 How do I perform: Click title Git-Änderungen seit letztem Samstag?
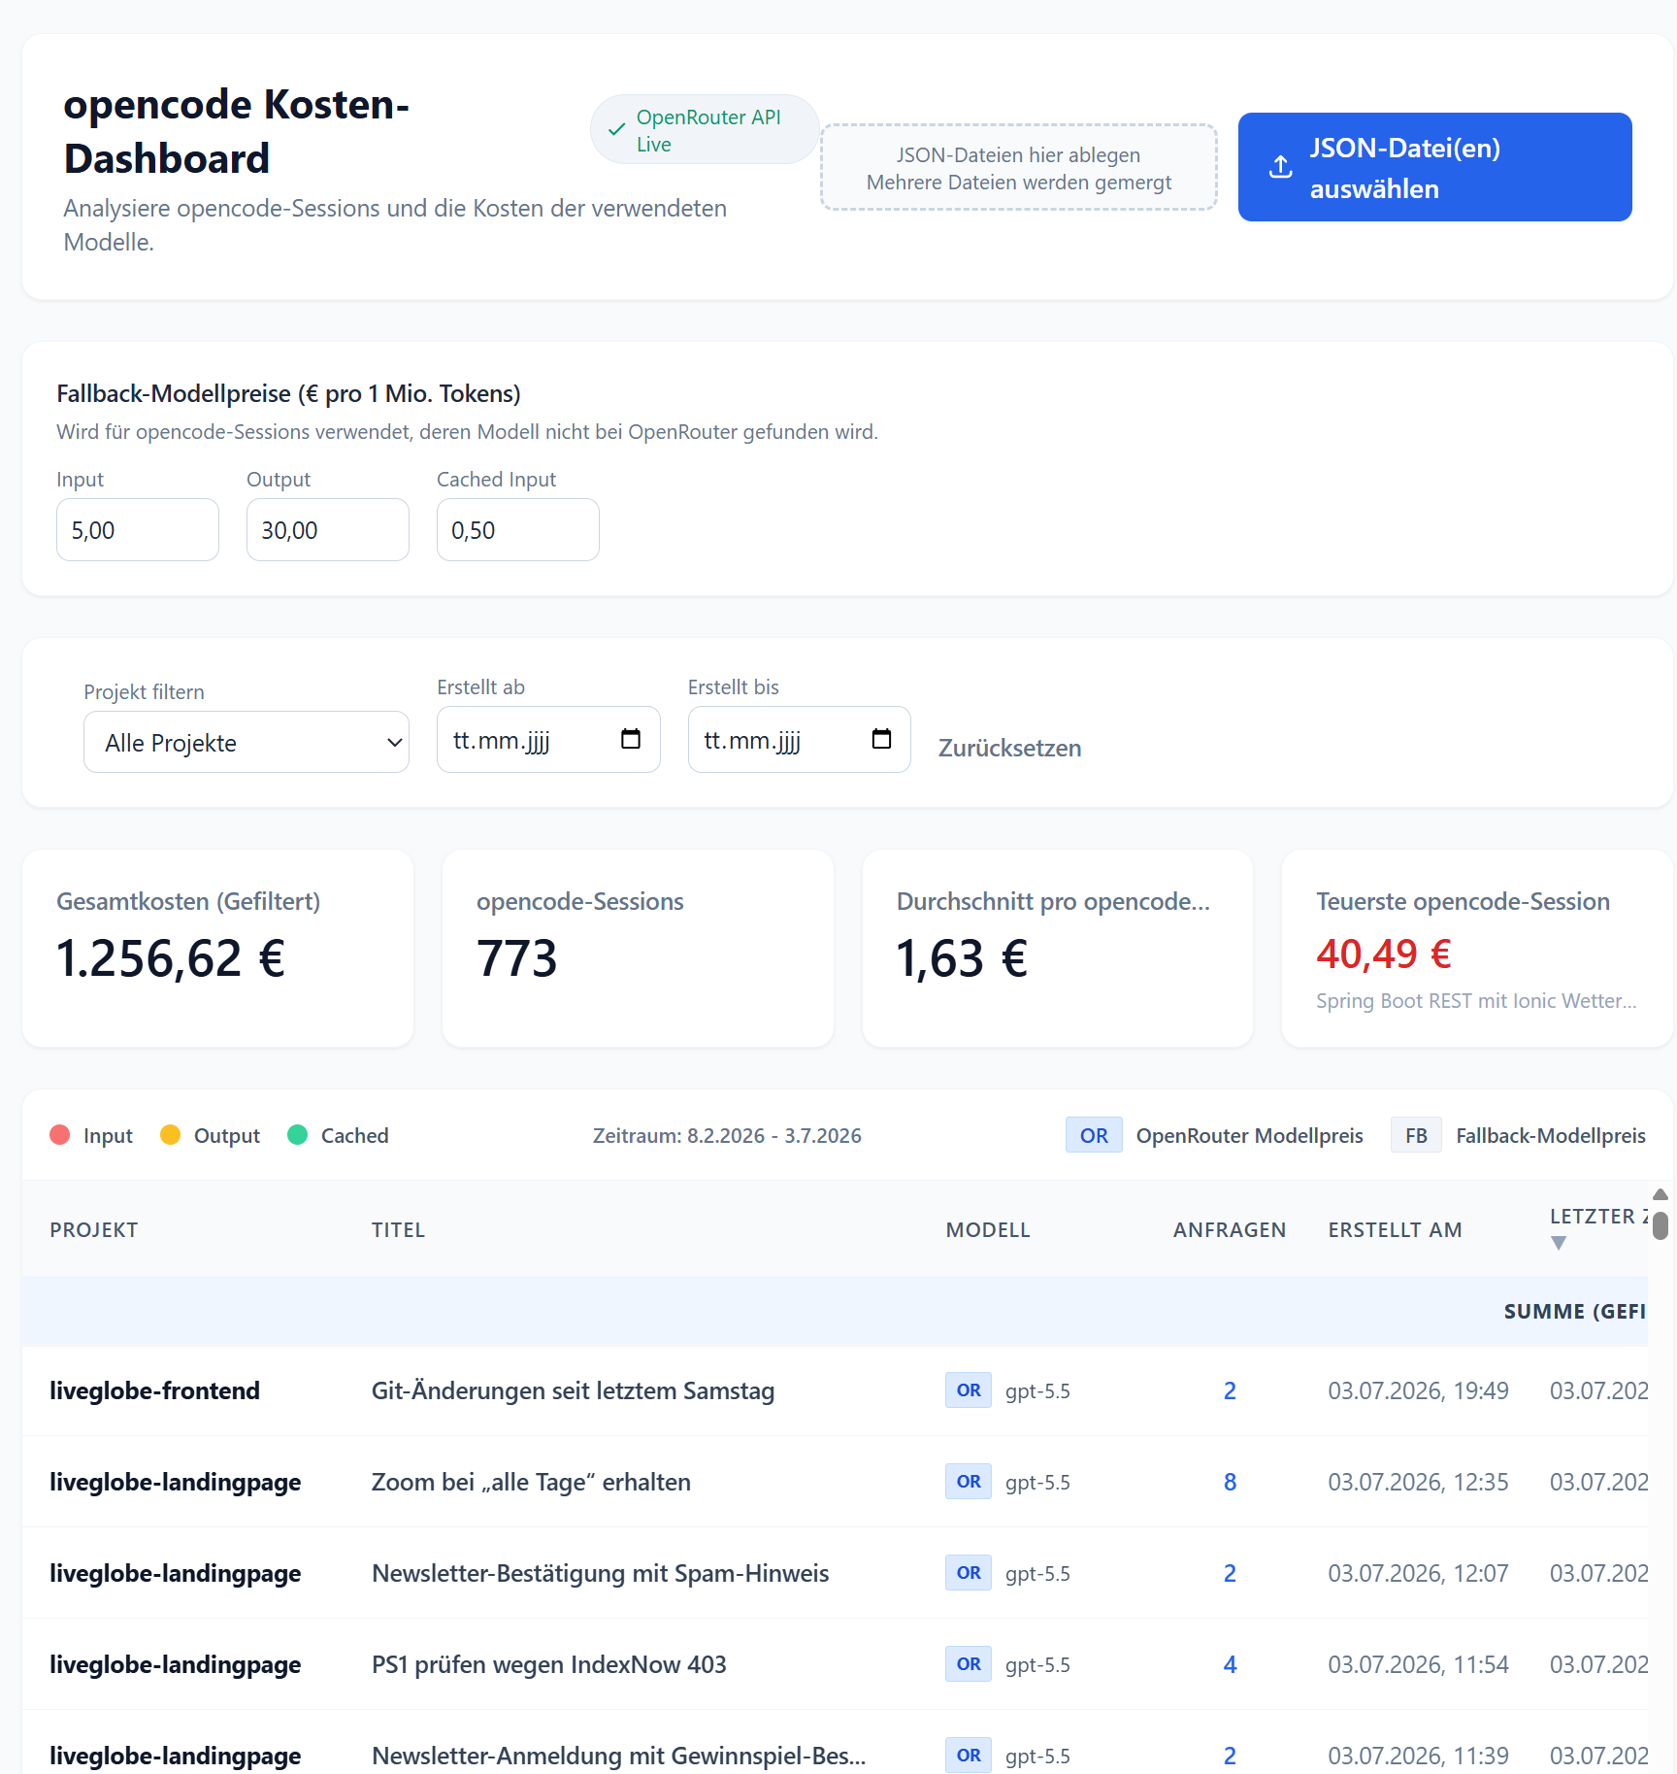[573, 1390]
